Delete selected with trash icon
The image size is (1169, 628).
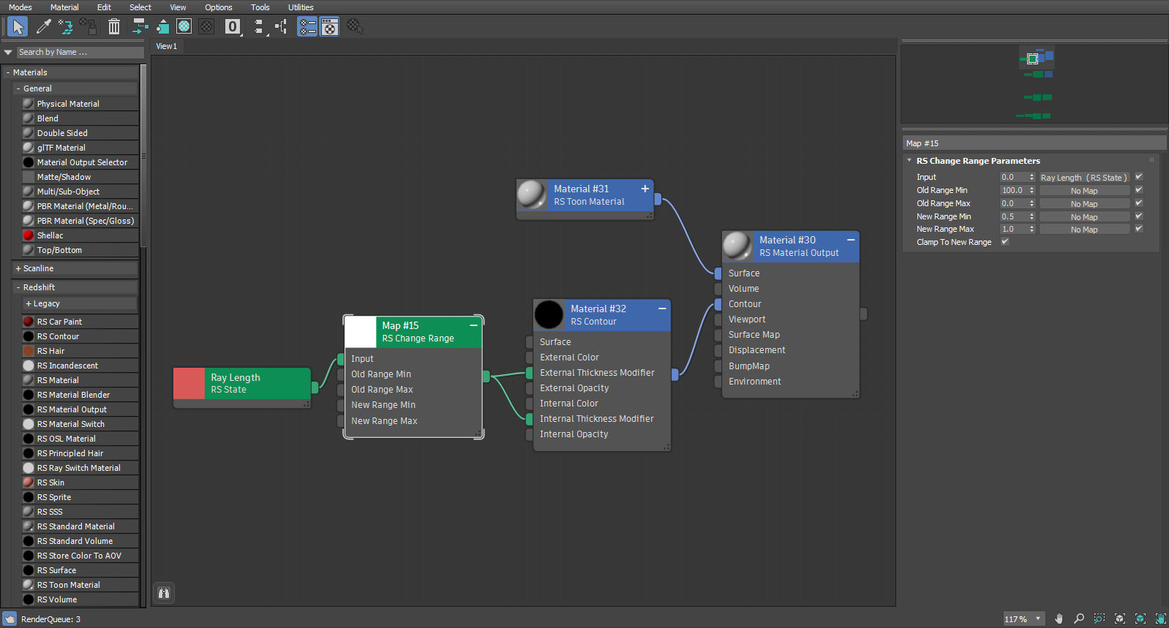(114, 27)
